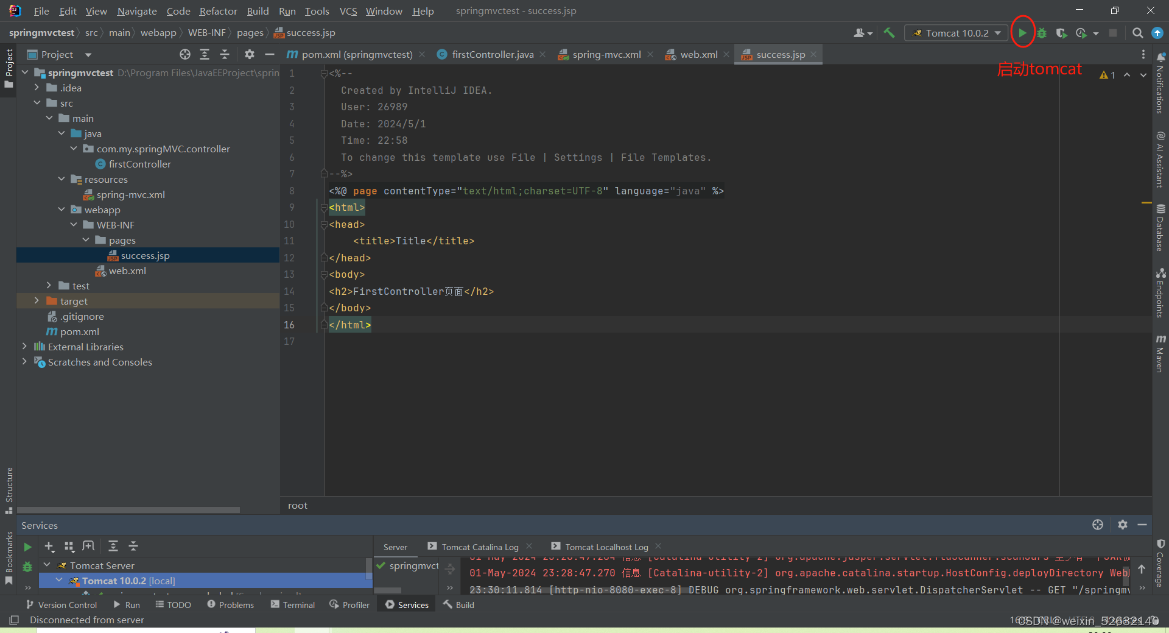Build project with the hammer icon
The width and height of the screenshot is (1169, 633).
889,33
